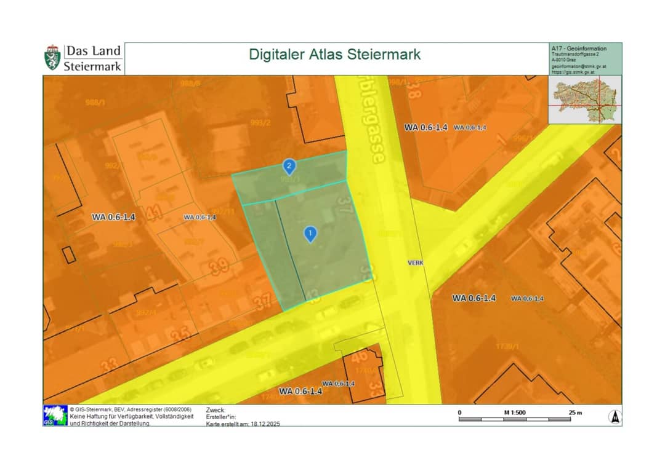The height and width of the screenshot is (469, 665).
Task: Click the Styria overview minimap thumbnail
Action: [585, 100]
